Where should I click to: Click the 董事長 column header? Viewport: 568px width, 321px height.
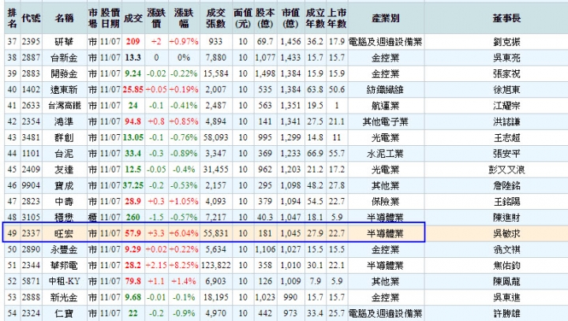click(x=506, y=18)
